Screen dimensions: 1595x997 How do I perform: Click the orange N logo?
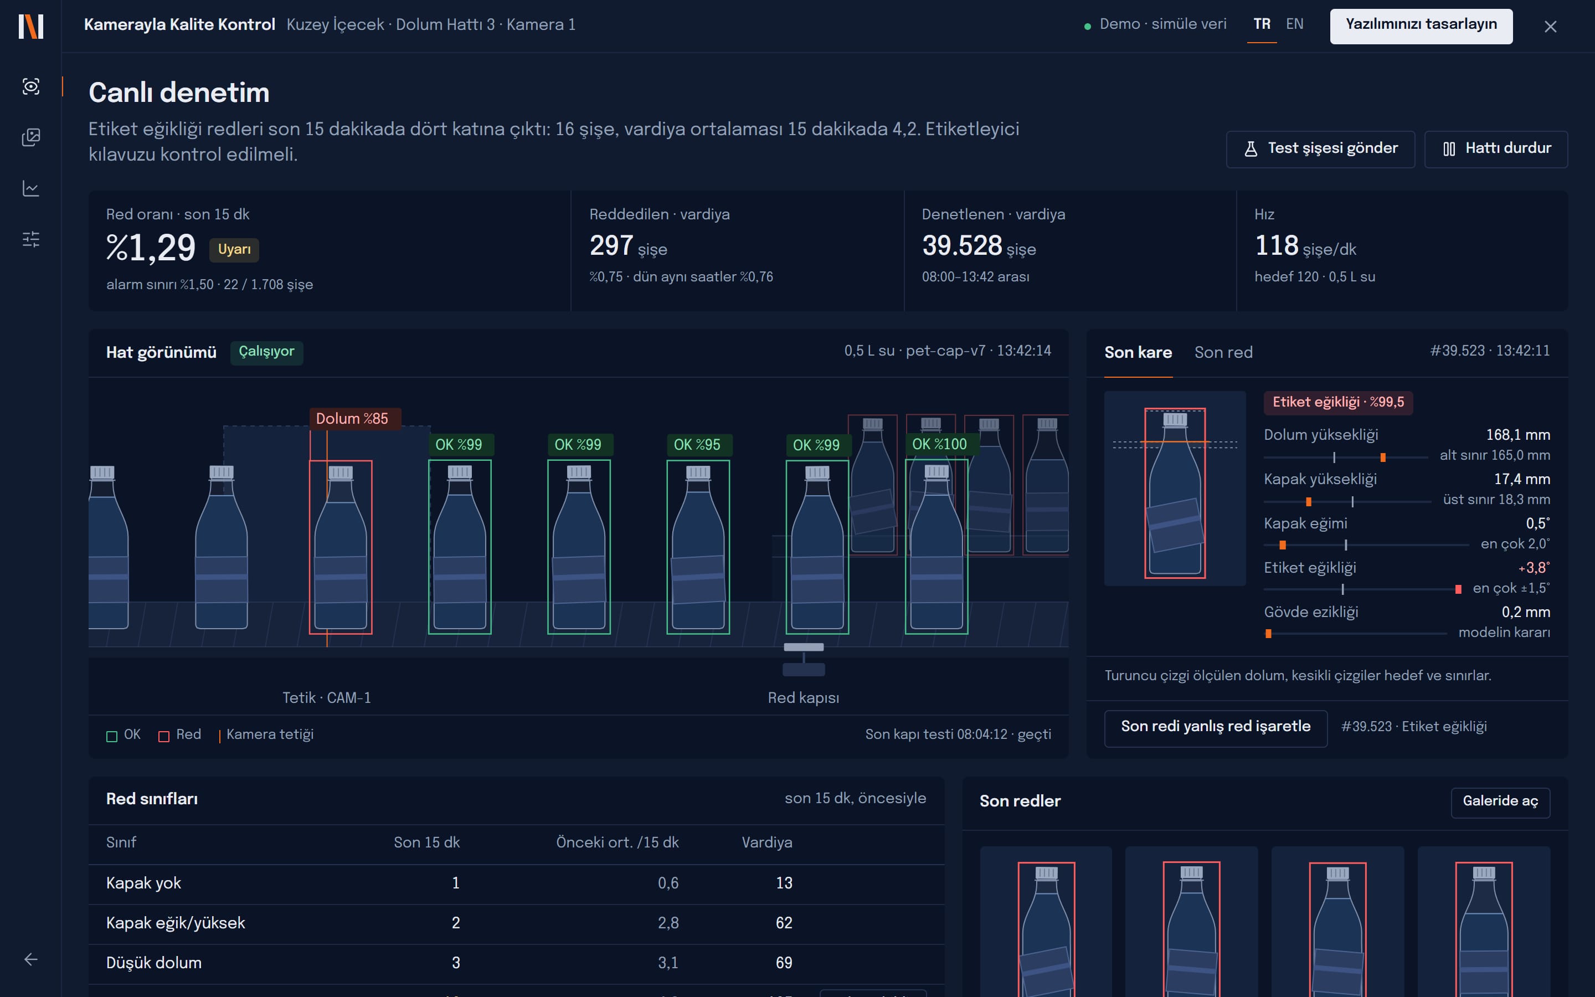click(x=31, y=27)
